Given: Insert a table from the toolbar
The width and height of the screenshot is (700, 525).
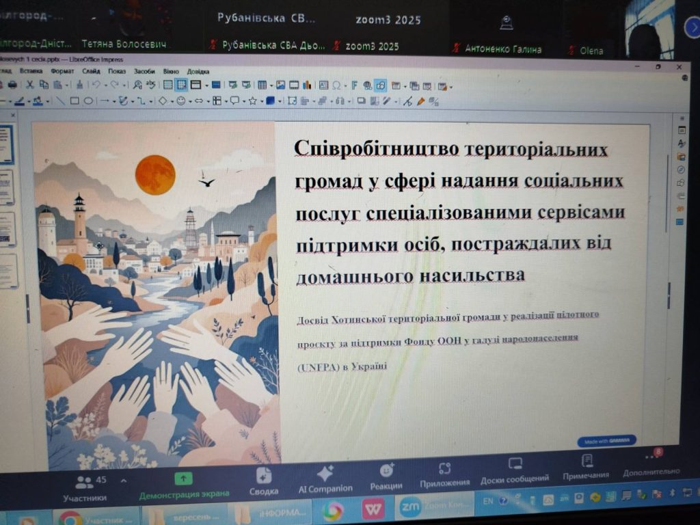Looking at the screenshot, I should tap(262, 85).
